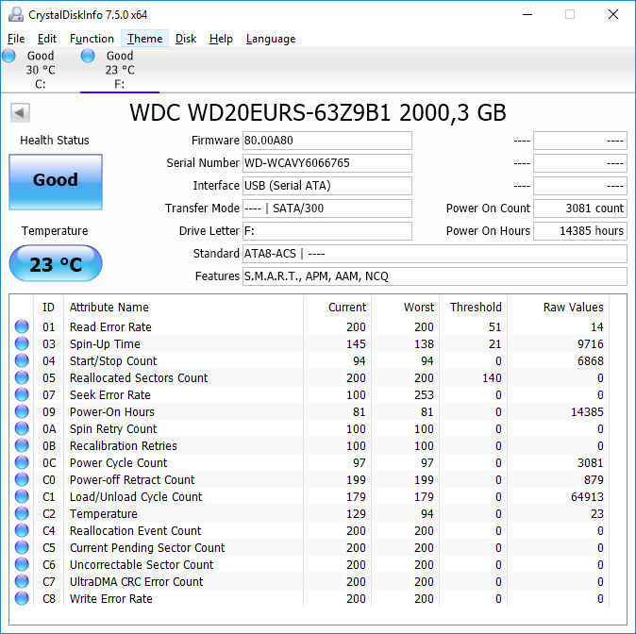
Task: Click the CrystalDiskInfo app icon in title bar
Action: pyautogui.click(x=16, y=14)
